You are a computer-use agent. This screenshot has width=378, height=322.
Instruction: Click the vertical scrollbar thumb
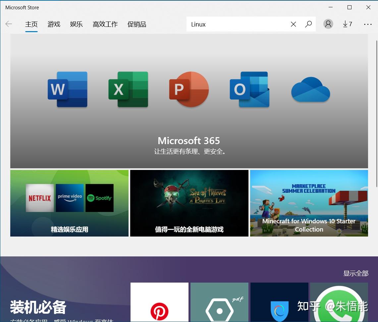377,114
